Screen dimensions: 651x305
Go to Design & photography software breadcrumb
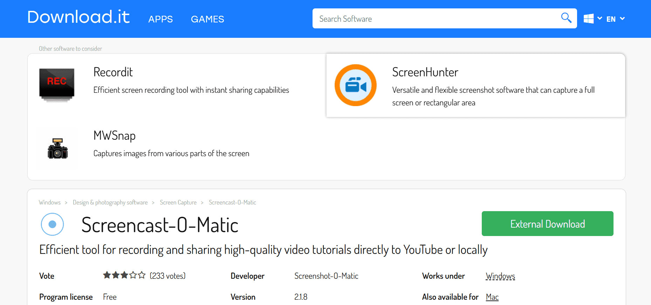[x=110, y=202]
